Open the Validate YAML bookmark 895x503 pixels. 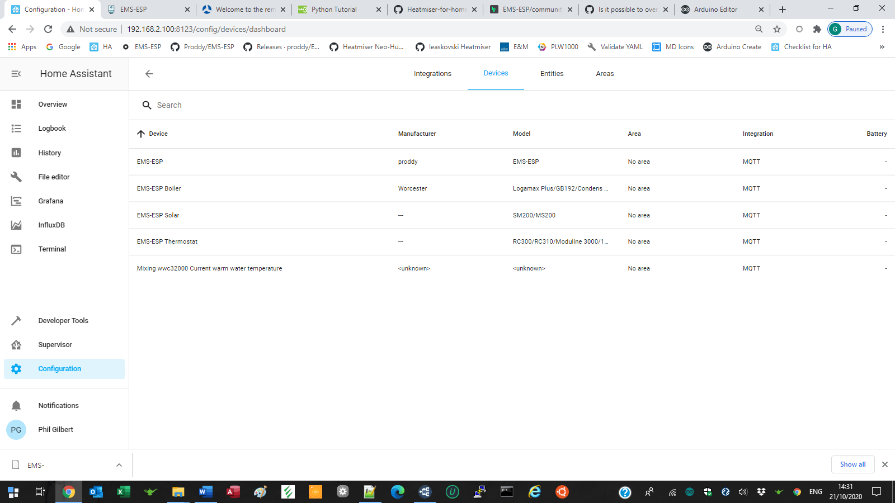point(615,47)
